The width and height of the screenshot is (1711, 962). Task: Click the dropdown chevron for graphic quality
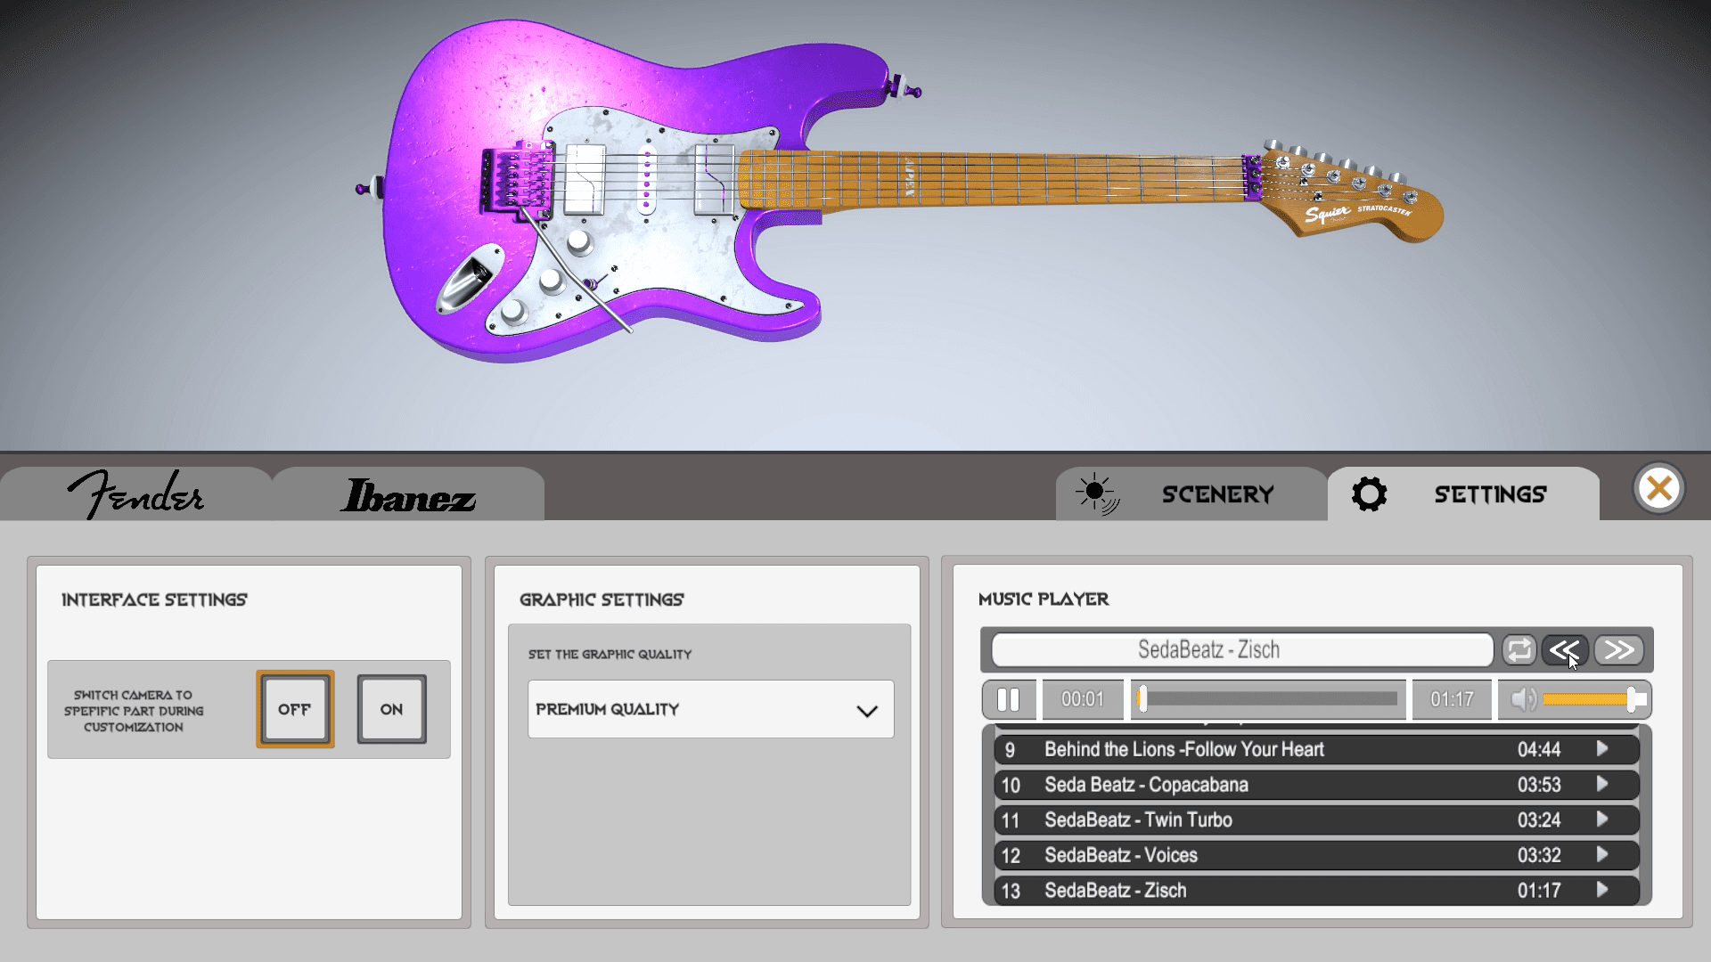click(x=866, y=711)
